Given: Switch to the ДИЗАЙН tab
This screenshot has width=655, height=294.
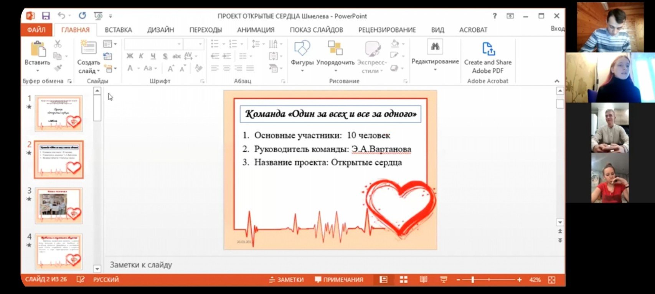Looking at the screenshot, I should 160,30.
